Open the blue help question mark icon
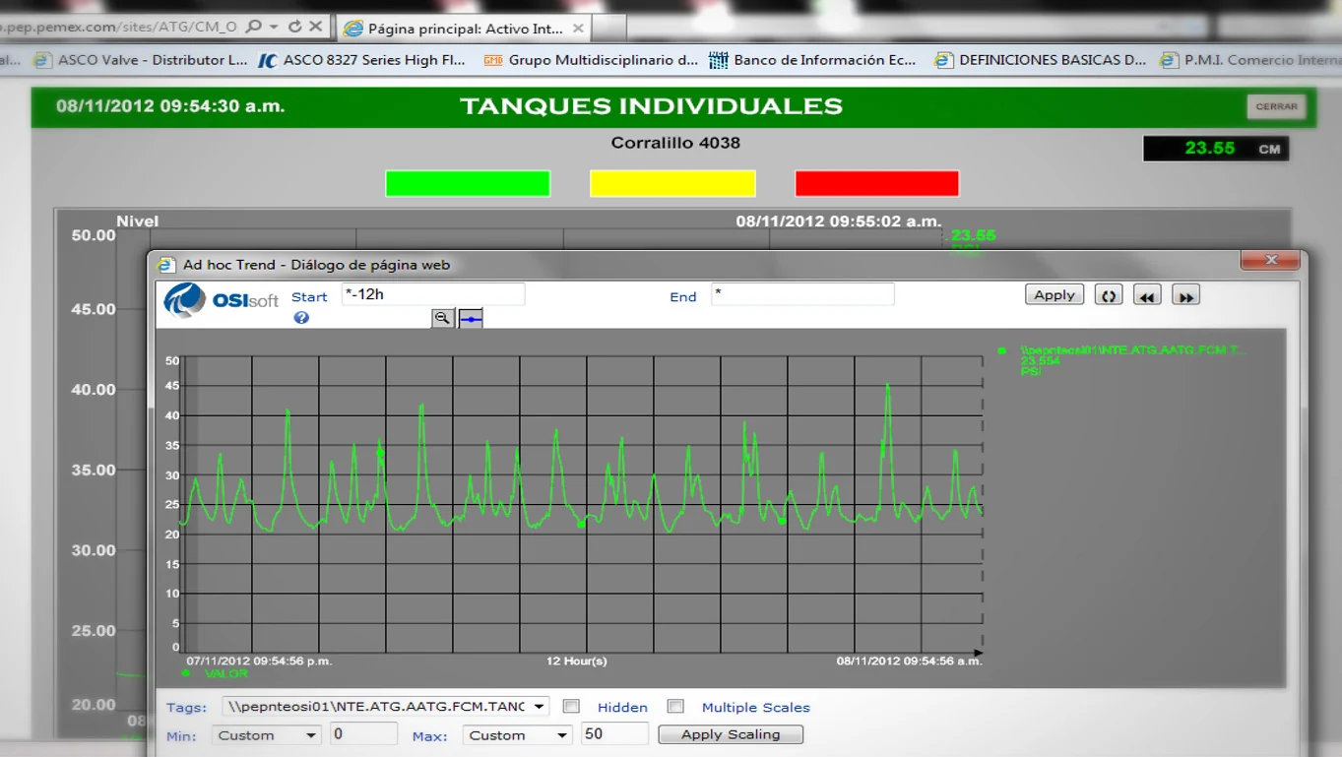 pyautogui.click(x=301, y=318)
